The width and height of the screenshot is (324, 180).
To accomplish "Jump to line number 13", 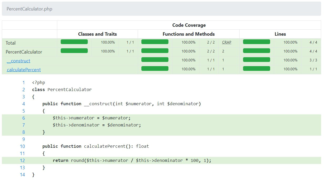I will (x=22, y=167).
